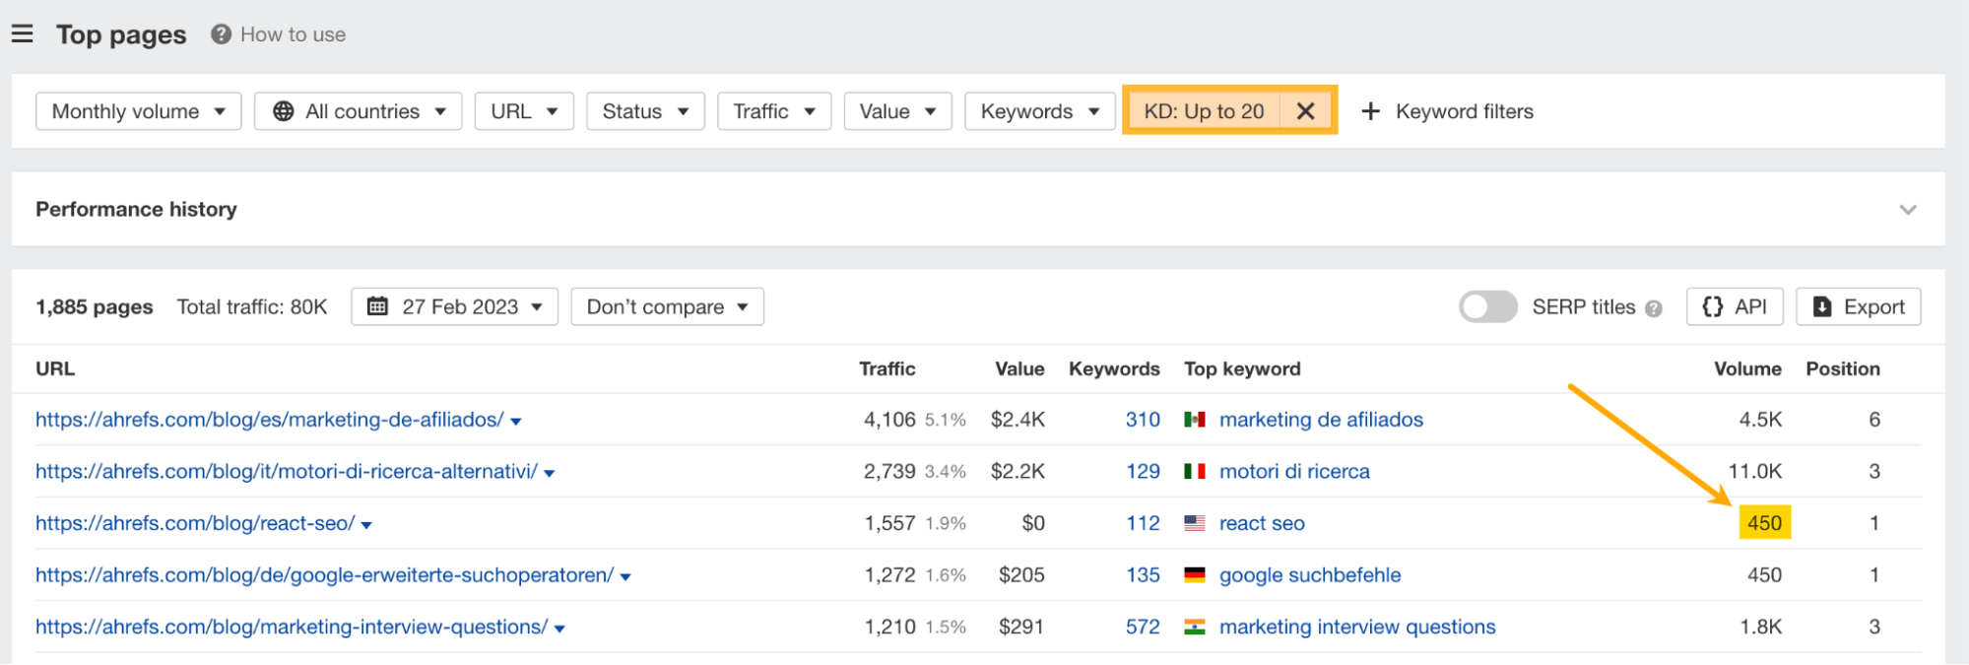1969x665 pixels.
Task: Open the URL filter dropdown
Action: [x=524, y=111]
